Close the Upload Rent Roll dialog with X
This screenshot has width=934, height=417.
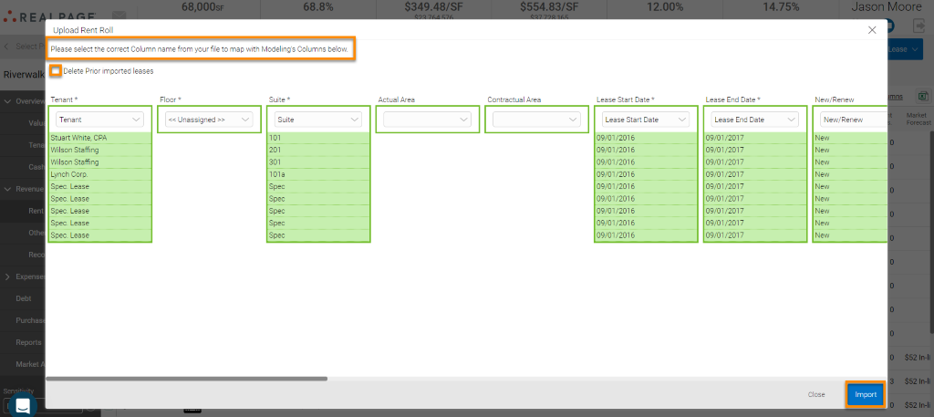point(872,30)
